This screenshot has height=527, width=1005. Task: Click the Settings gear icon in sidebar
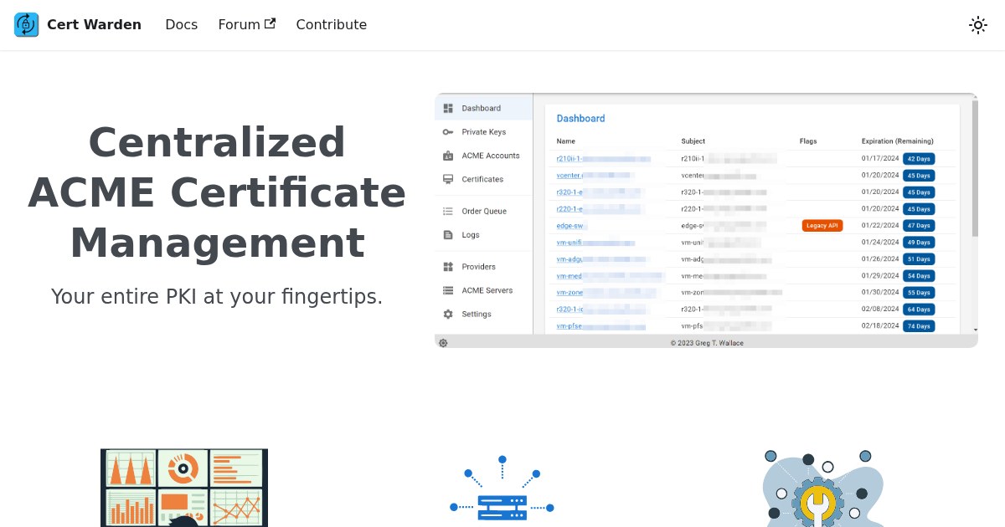click(448, 315)
